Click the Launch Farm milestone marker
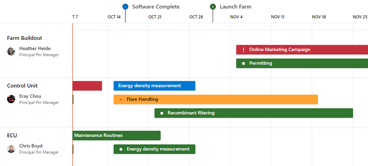Viewport: 368px width, 166px height. coord(213,6)
